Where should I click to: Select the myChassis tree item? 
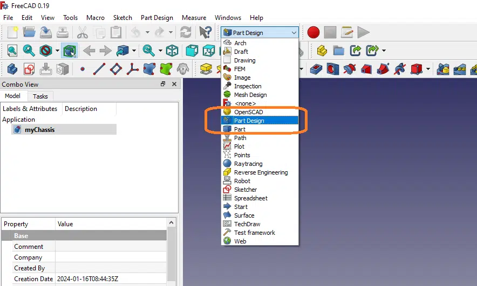pyautogui.click(x=64, y=130)
